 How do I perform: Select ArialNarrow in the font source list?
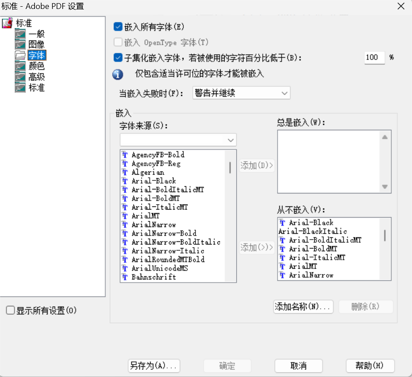[x=153, y=225]
